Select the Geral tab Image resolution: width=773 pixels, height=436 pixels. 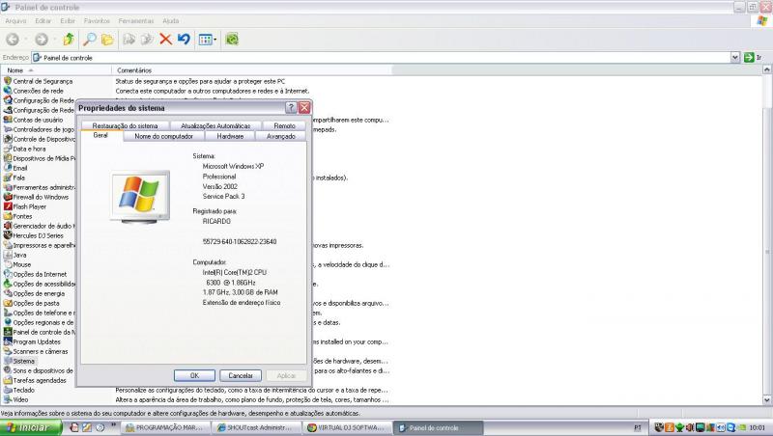point(100,135)
